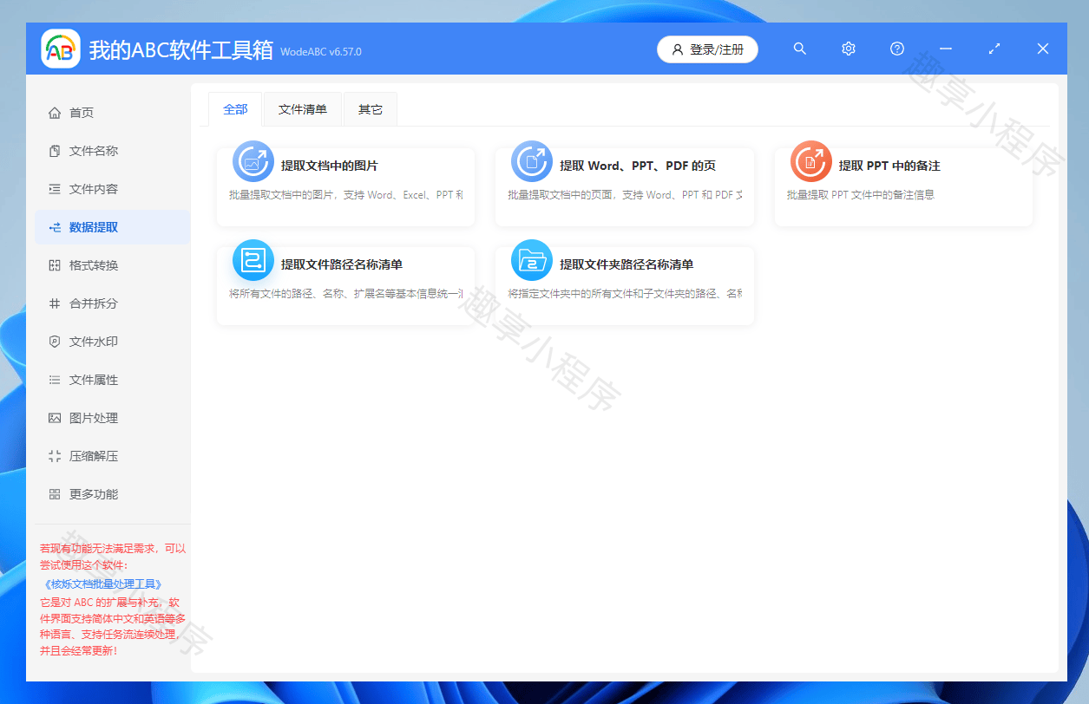The image size is (1089, 704).
Task: Click the help question mark icon
Action: (897, 49)
